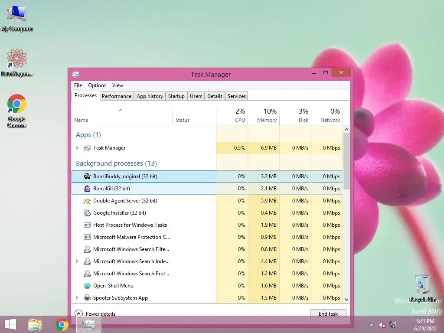Switch to the Services tab
The height and width of the screenshot is (333, 444).
click(237, 96)
